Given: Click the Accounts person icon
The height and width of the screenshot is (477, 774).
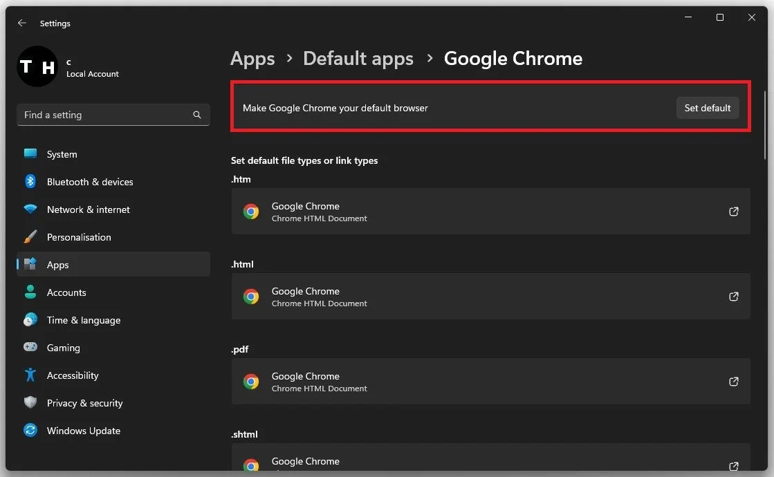Looking at the screenshot, I should coord(30,292).
